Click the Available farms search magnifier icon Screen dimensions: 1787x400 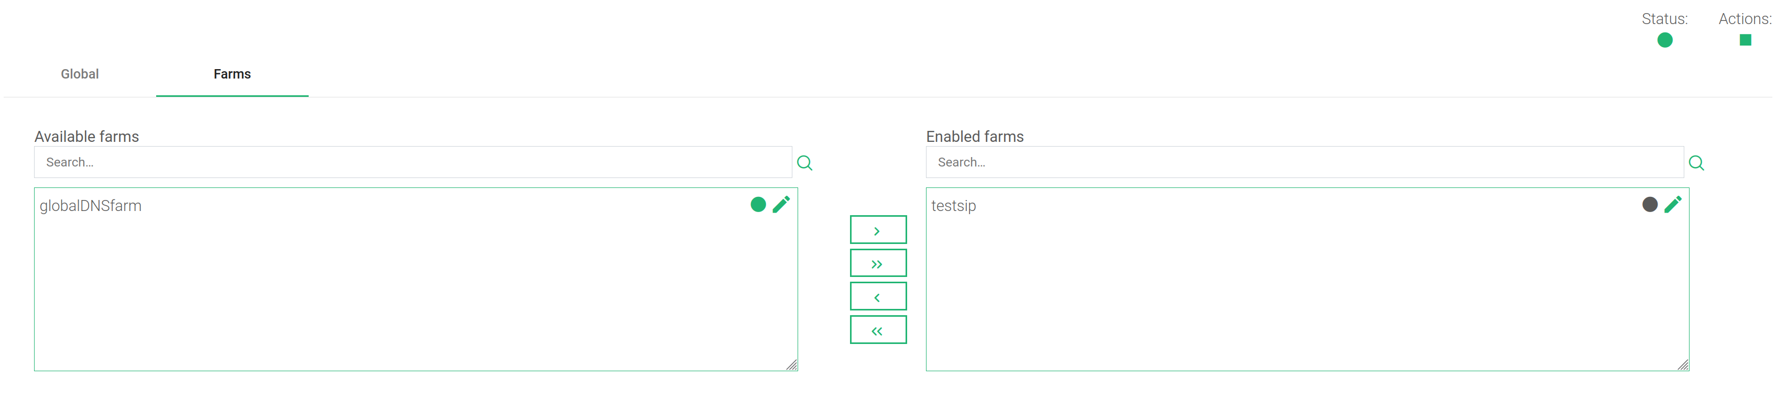pyautogui.click(x=804, y=163)
